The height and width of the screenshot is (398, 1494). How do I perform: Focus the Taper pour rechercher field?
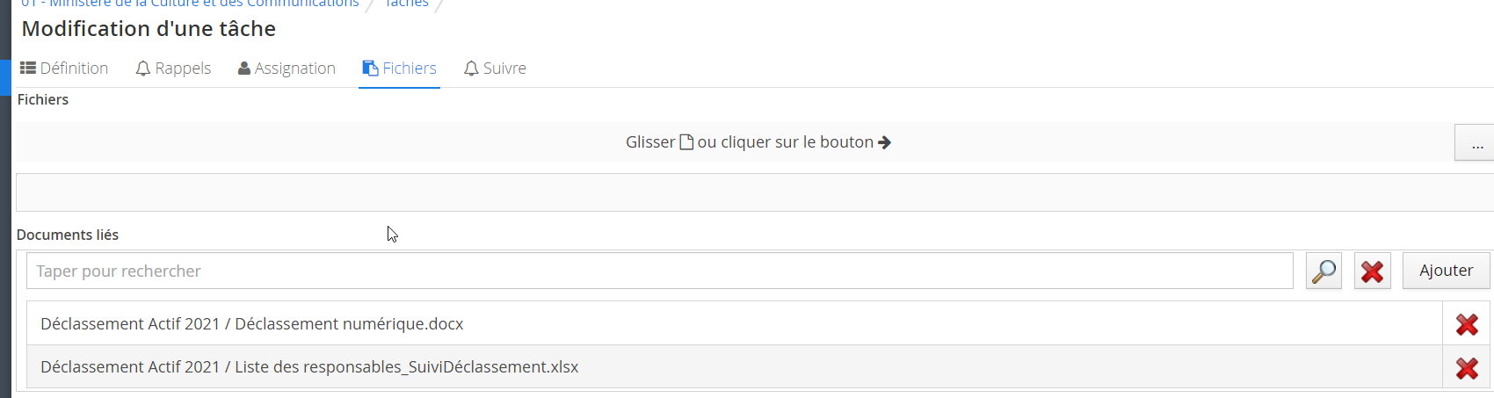(660, 271)
